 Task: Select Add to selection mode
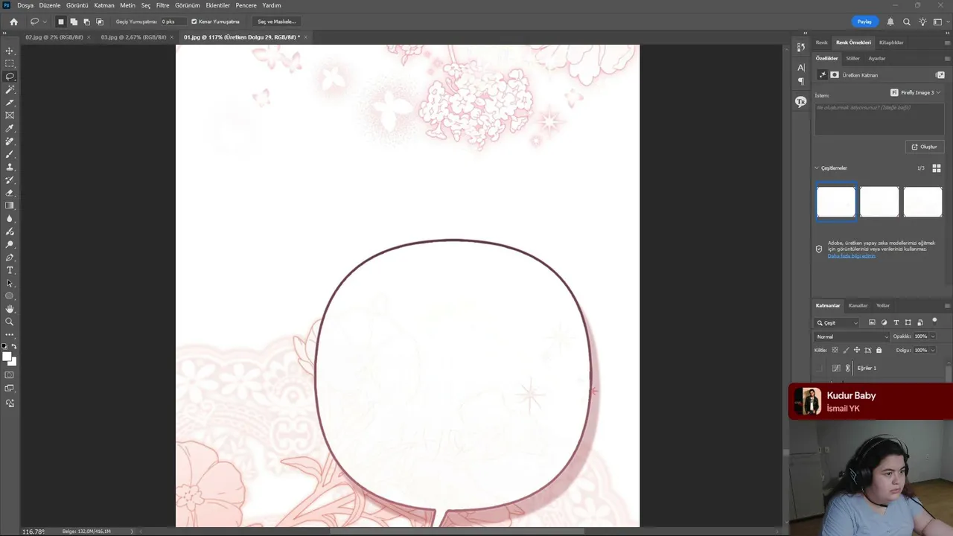click(x=74, y=22)
